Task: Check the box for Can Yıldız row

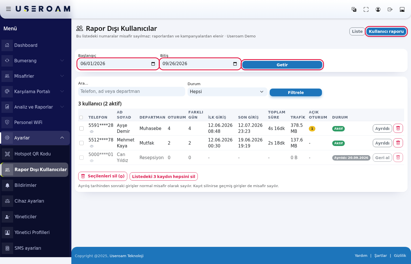Action: tap(81, 158)
